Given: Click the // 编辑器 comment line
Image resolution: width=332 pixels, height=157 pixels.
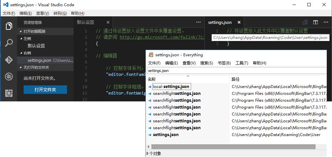Looking at the screenshot, I should pyautogui.click(x=106, y=56).
